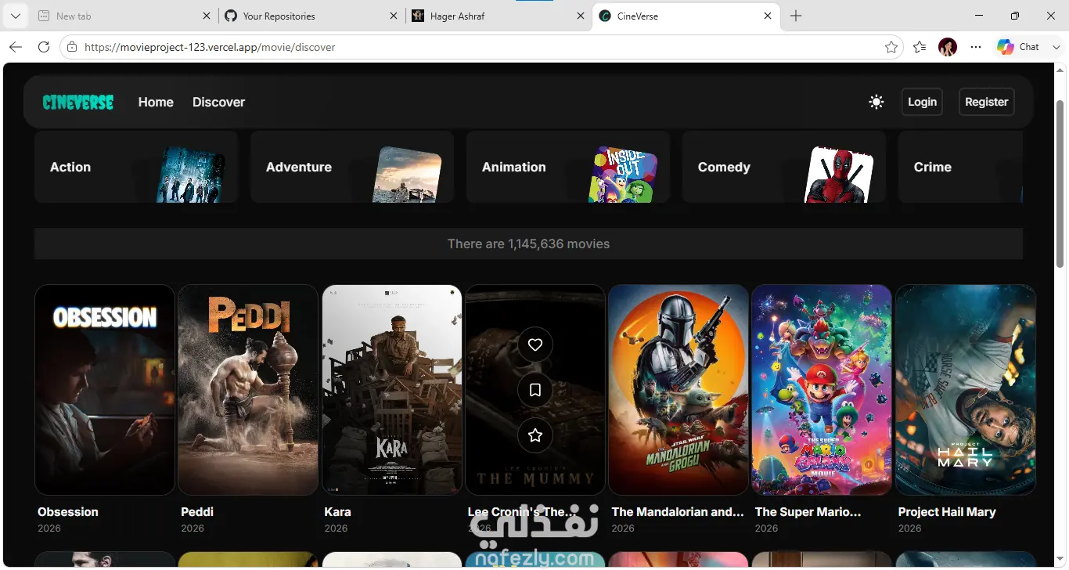The height and width of the screenshot is (570, 1069).
Task: Click The Super Mario... title text
Action: point(808,512)
